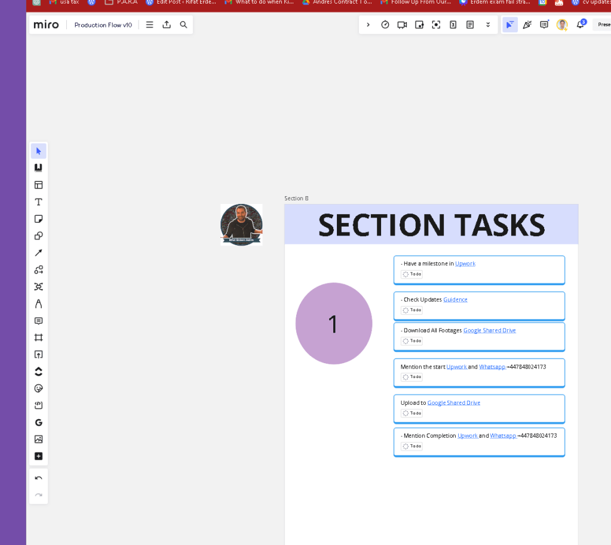This screenshot has height=545, width=611.
Task: Open the Guidence link
Action: click(455, 299)
